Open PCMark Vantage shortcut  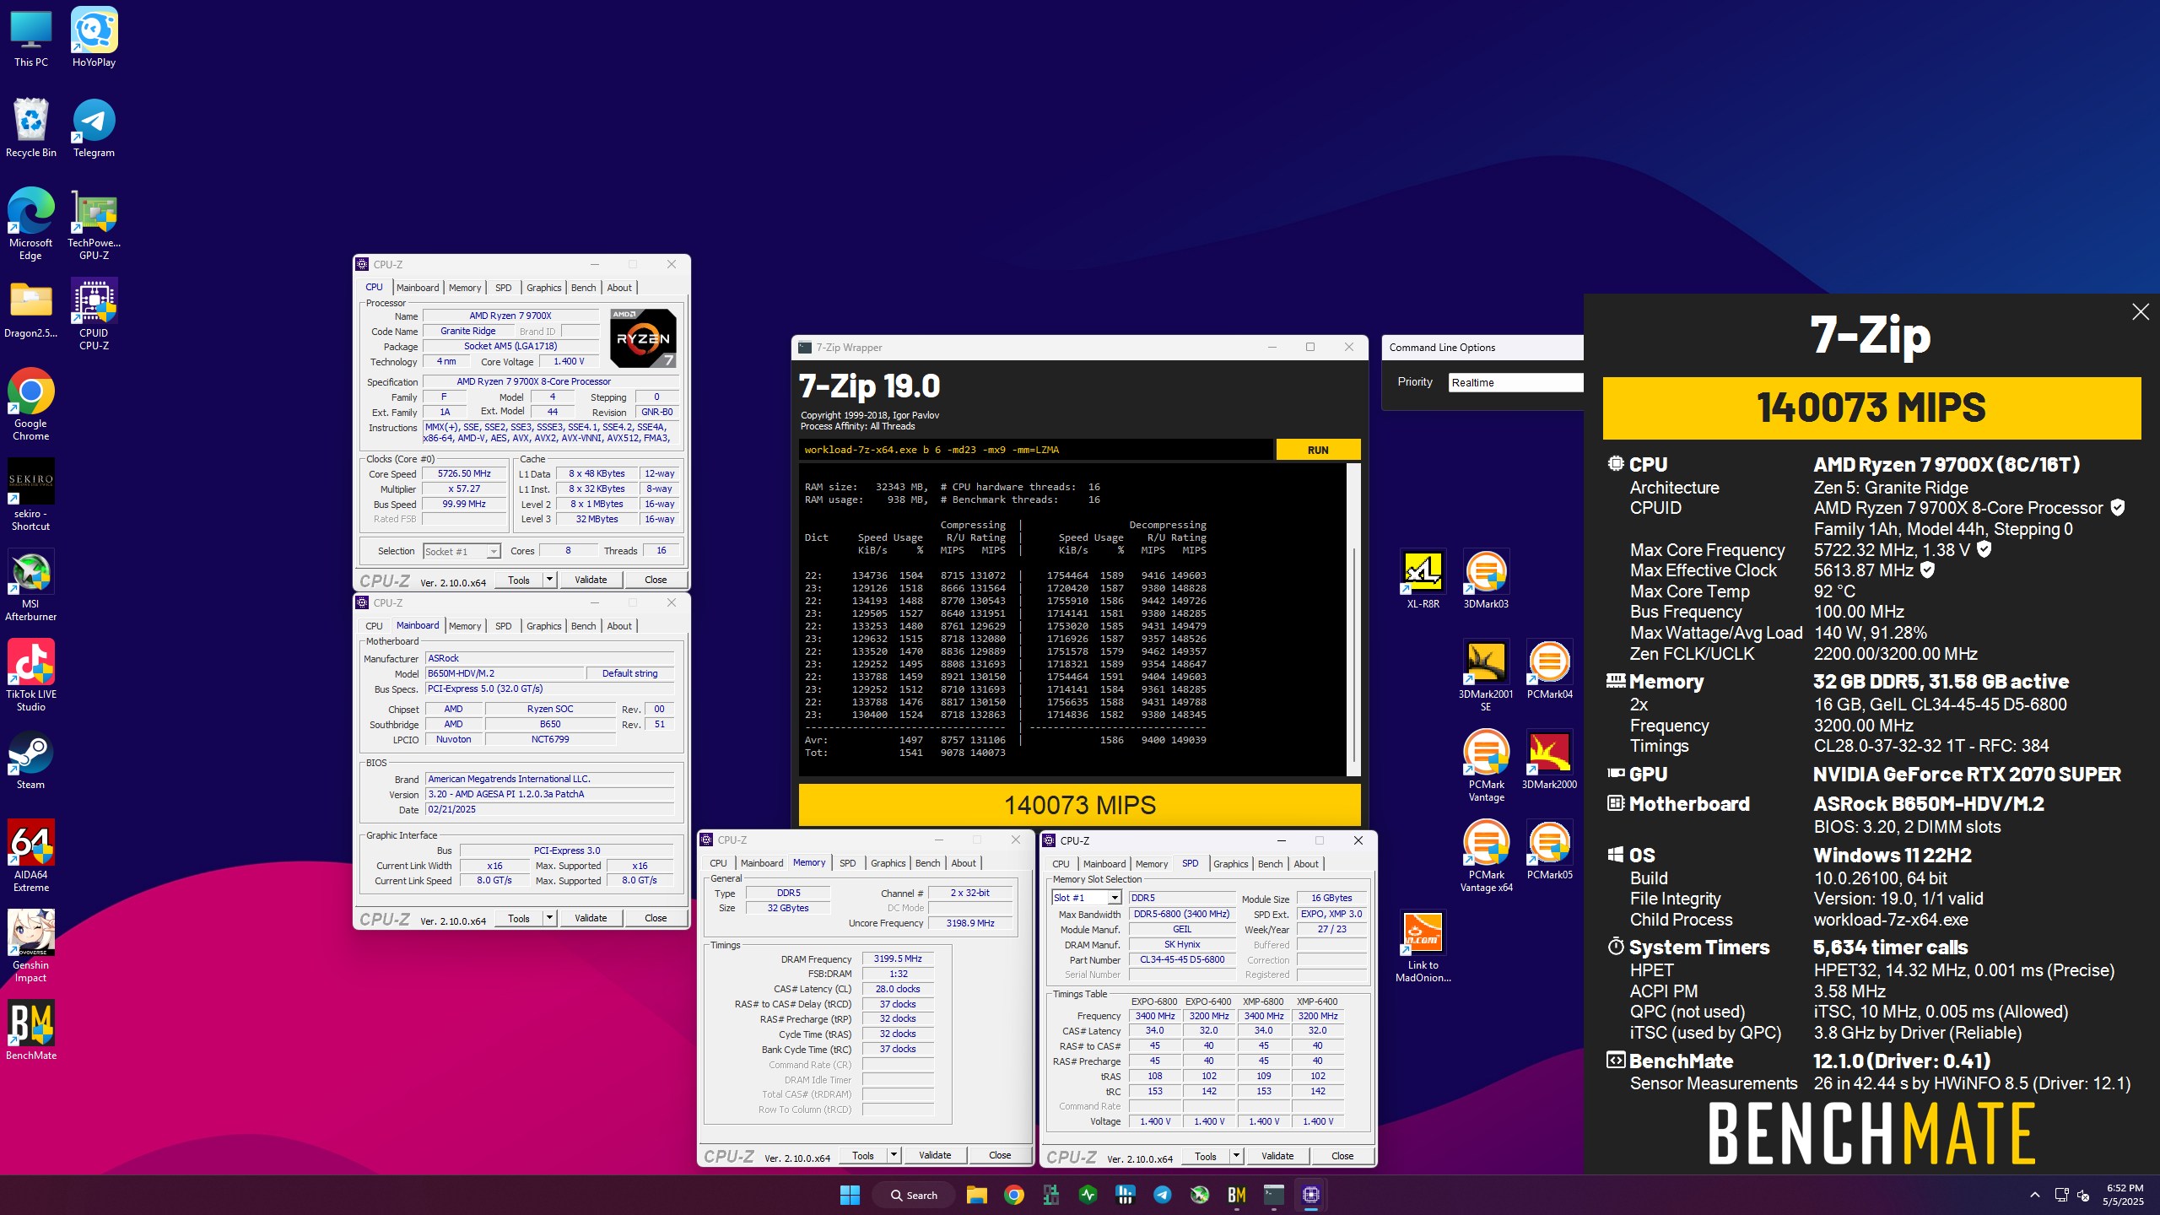[1486, 766]
